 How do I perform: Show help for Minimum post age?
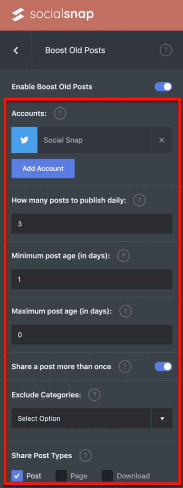coord(123,256)
